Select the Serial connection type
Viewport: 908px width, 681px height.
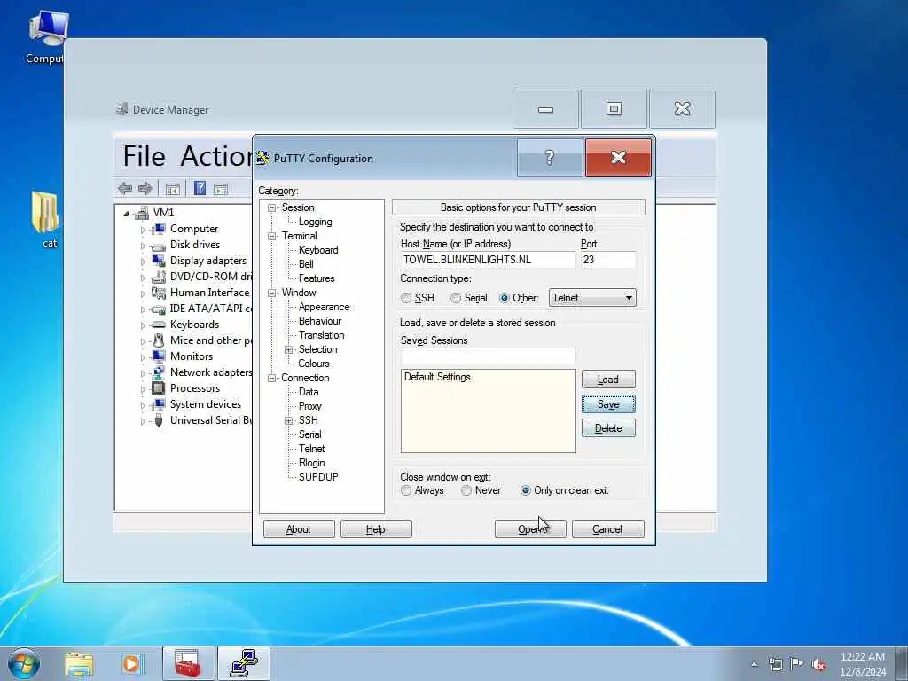[456, 298]
